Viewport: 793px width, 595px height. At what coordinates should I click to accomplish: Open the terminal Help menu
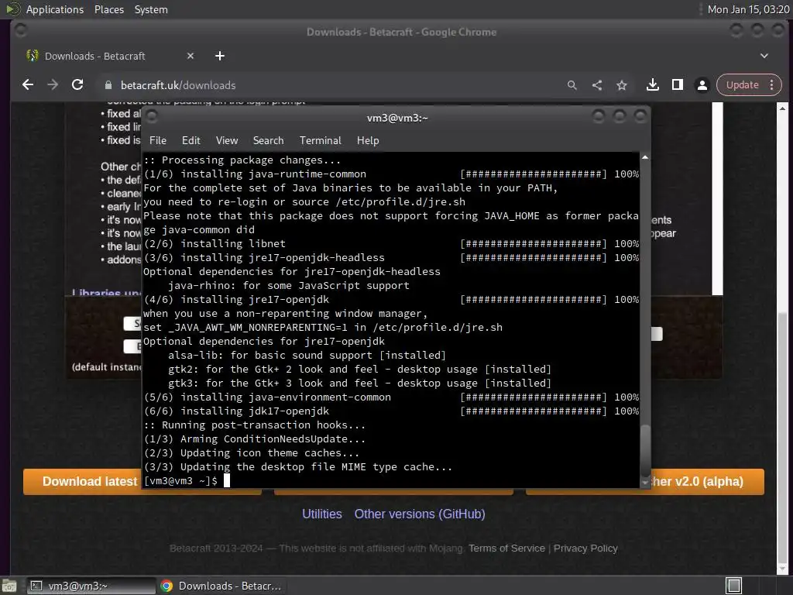point(368,140)
